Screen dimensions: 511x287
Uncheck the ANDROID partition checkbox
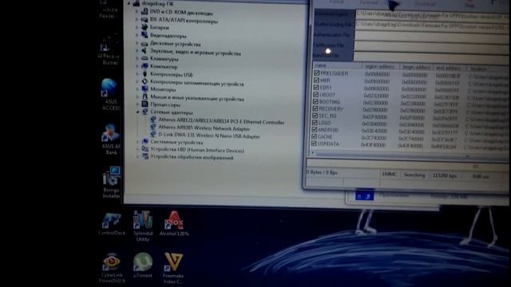pos(314,129)
